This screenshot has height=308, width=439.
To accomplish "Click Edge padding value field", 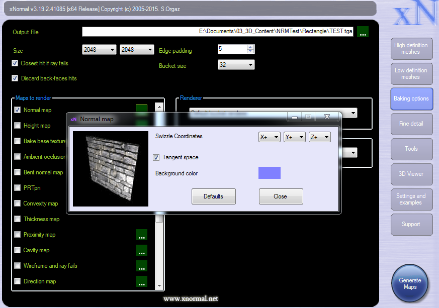I will (x=232, y=49).
